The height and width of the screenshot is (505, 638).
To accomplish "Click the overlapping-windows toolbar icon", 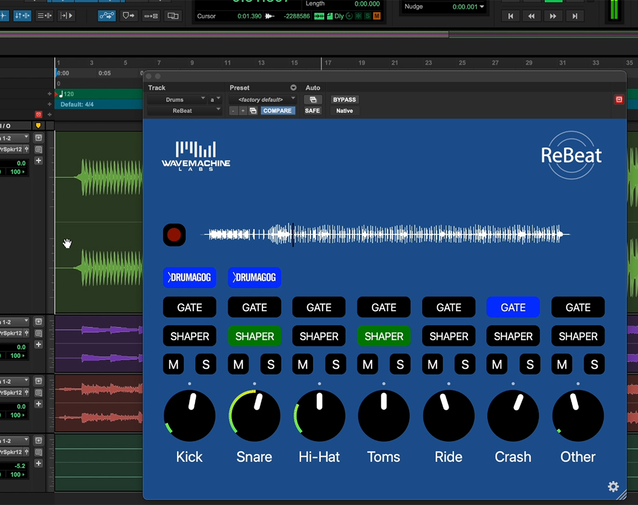I will point(173,16).
